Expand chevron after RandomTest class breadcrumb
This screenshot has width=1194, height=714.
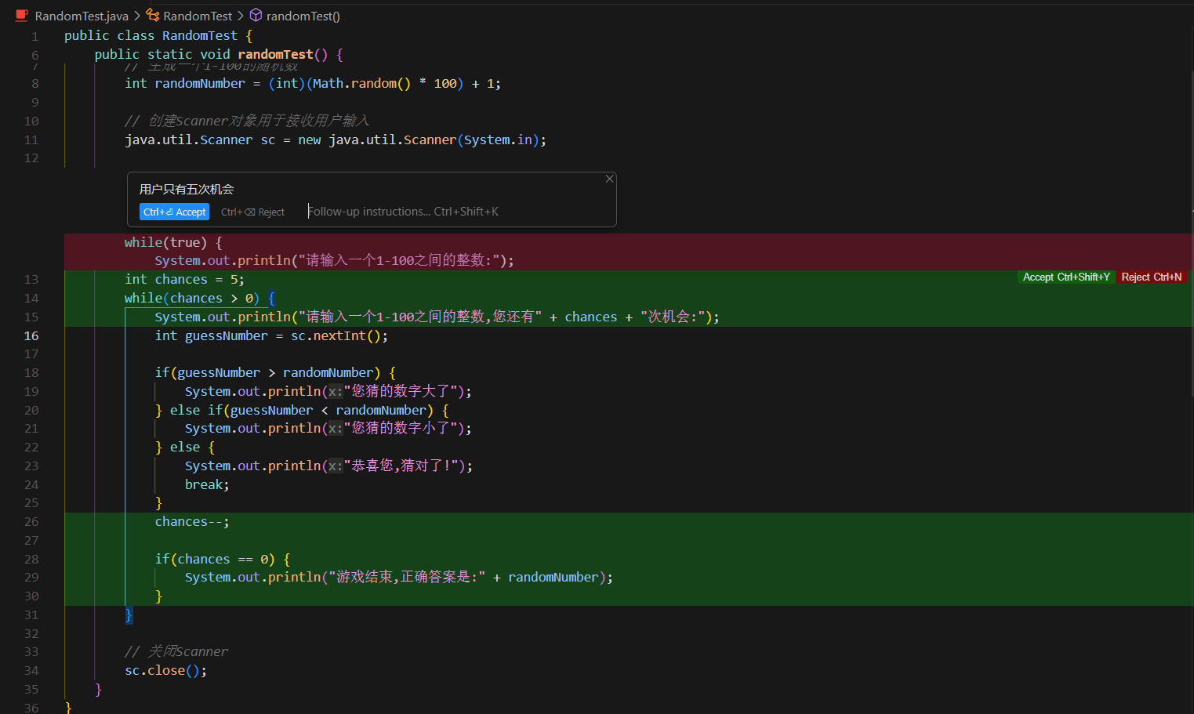tap(241, 16)
